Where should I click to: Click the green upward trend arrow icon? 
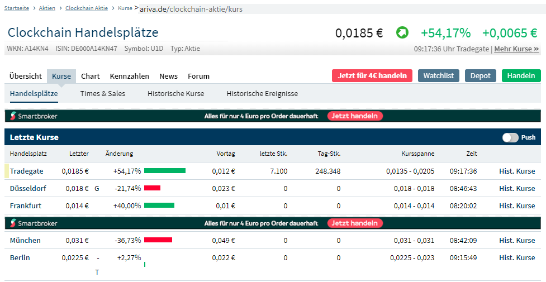(x=402, y=33)
